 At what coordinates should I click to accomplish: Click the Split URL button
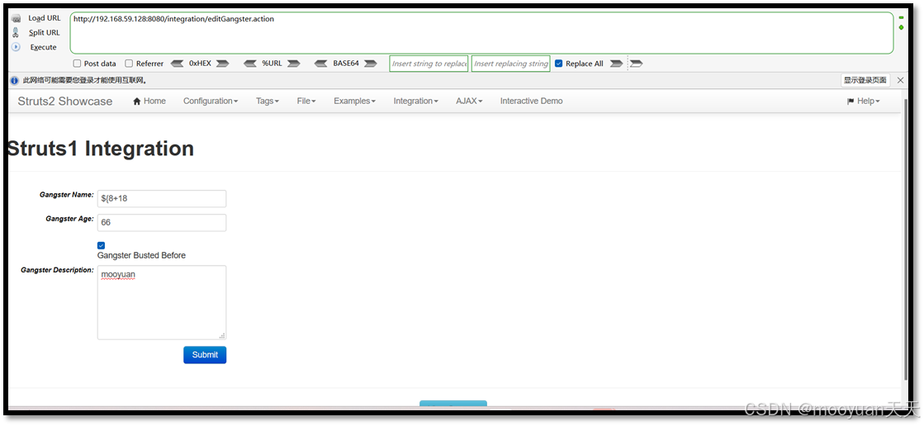tap(45, 32)
